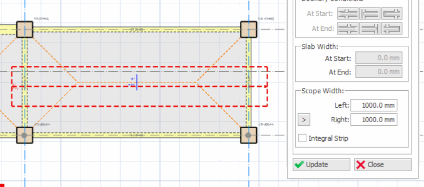Select the top-right column
424x187 pixels.
coord(248,29)
